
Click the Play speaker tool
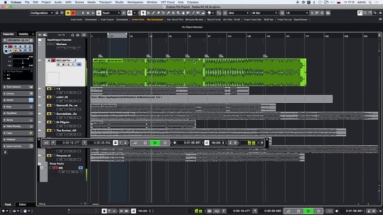click(198, 13)
